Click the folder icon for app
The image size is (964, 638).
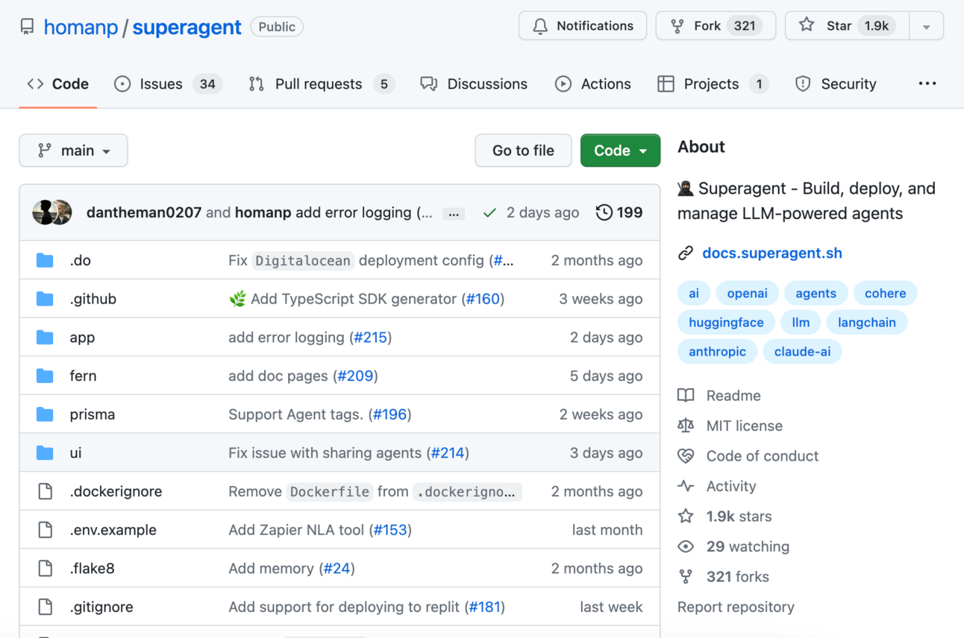pyautogui.click(x=45, y=338)
